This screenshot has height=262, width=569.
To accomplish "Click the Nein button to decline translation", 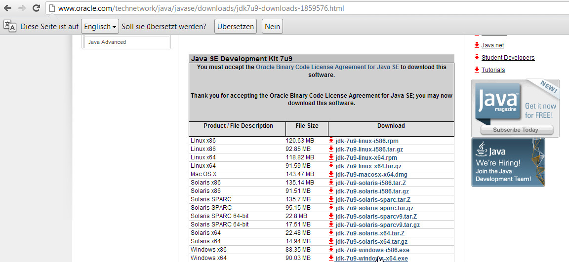I will point(272,27).
